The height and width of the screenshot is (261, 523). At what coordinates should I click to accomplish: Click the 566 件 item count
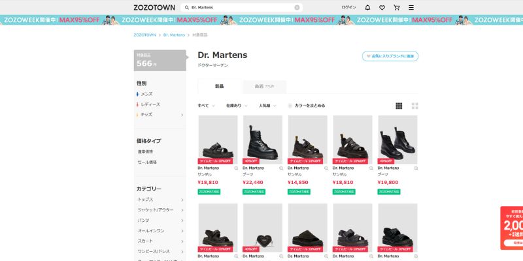[x=146, y=63]
